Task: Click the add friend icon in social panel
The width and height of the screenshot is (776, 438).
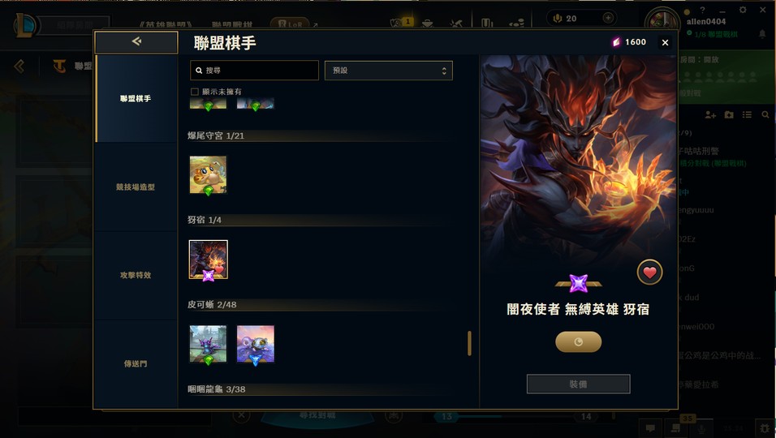Action: [x=710, y=114]
